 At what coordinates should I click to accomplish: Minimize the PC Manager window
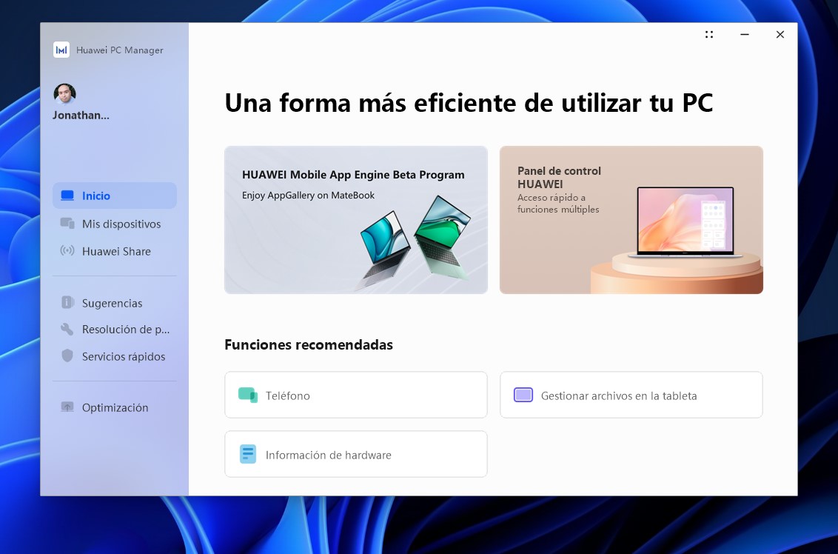pos(745,35)
